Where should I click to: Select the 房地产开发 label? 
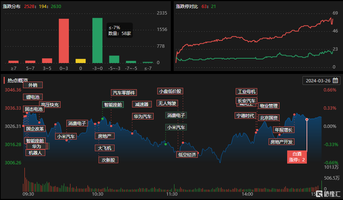281,142
